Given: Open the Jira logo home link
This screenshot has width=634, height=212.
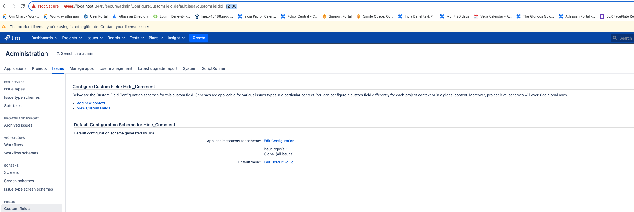Looking at the screenshot, I should coord(12,38).
